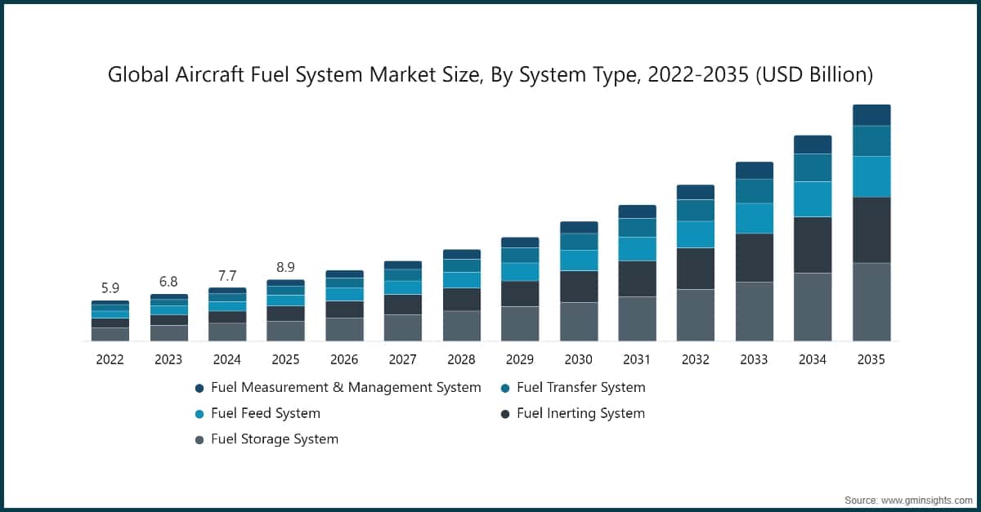Select 'Fuel Inerting System' legend label
Screen dimensions: 981x512
tap(580, 413)
